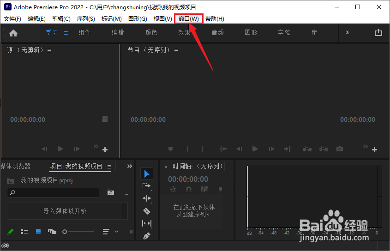Click the timeline timecode 00:00:00:00

coord(188,179)
